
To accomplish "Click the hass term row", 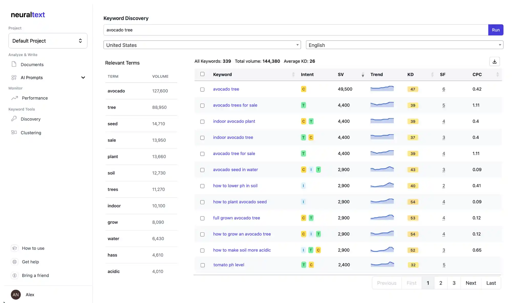I will (141, 255).
